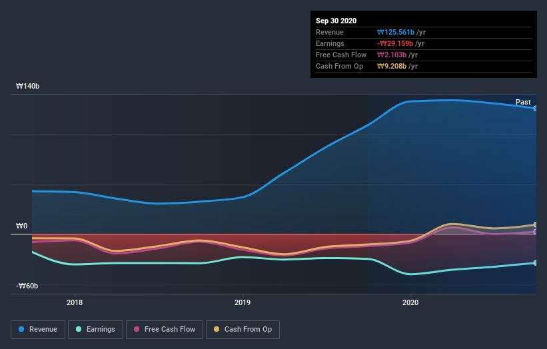Toggle the Cash From Op legend button
Viewport: 547px width, 349px height.
243,330
